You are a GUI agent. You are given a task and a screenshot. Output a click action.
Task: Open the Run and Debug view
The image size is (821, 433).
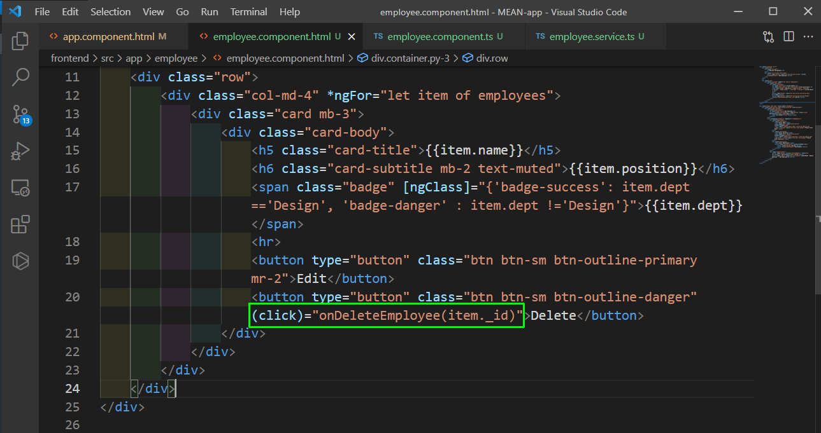20,151
